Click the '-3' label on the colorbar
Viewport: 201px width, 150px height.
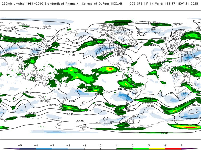click(52, 145)
